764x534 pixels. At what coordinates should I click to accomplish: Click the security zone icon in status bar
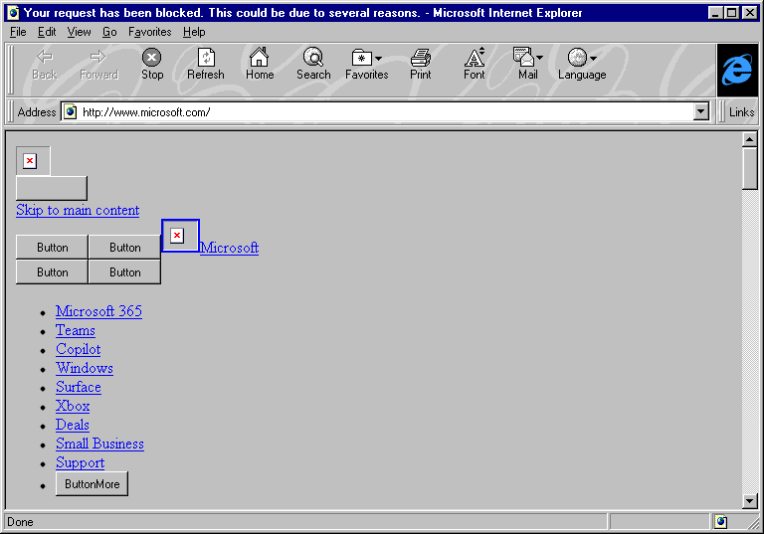720,522
